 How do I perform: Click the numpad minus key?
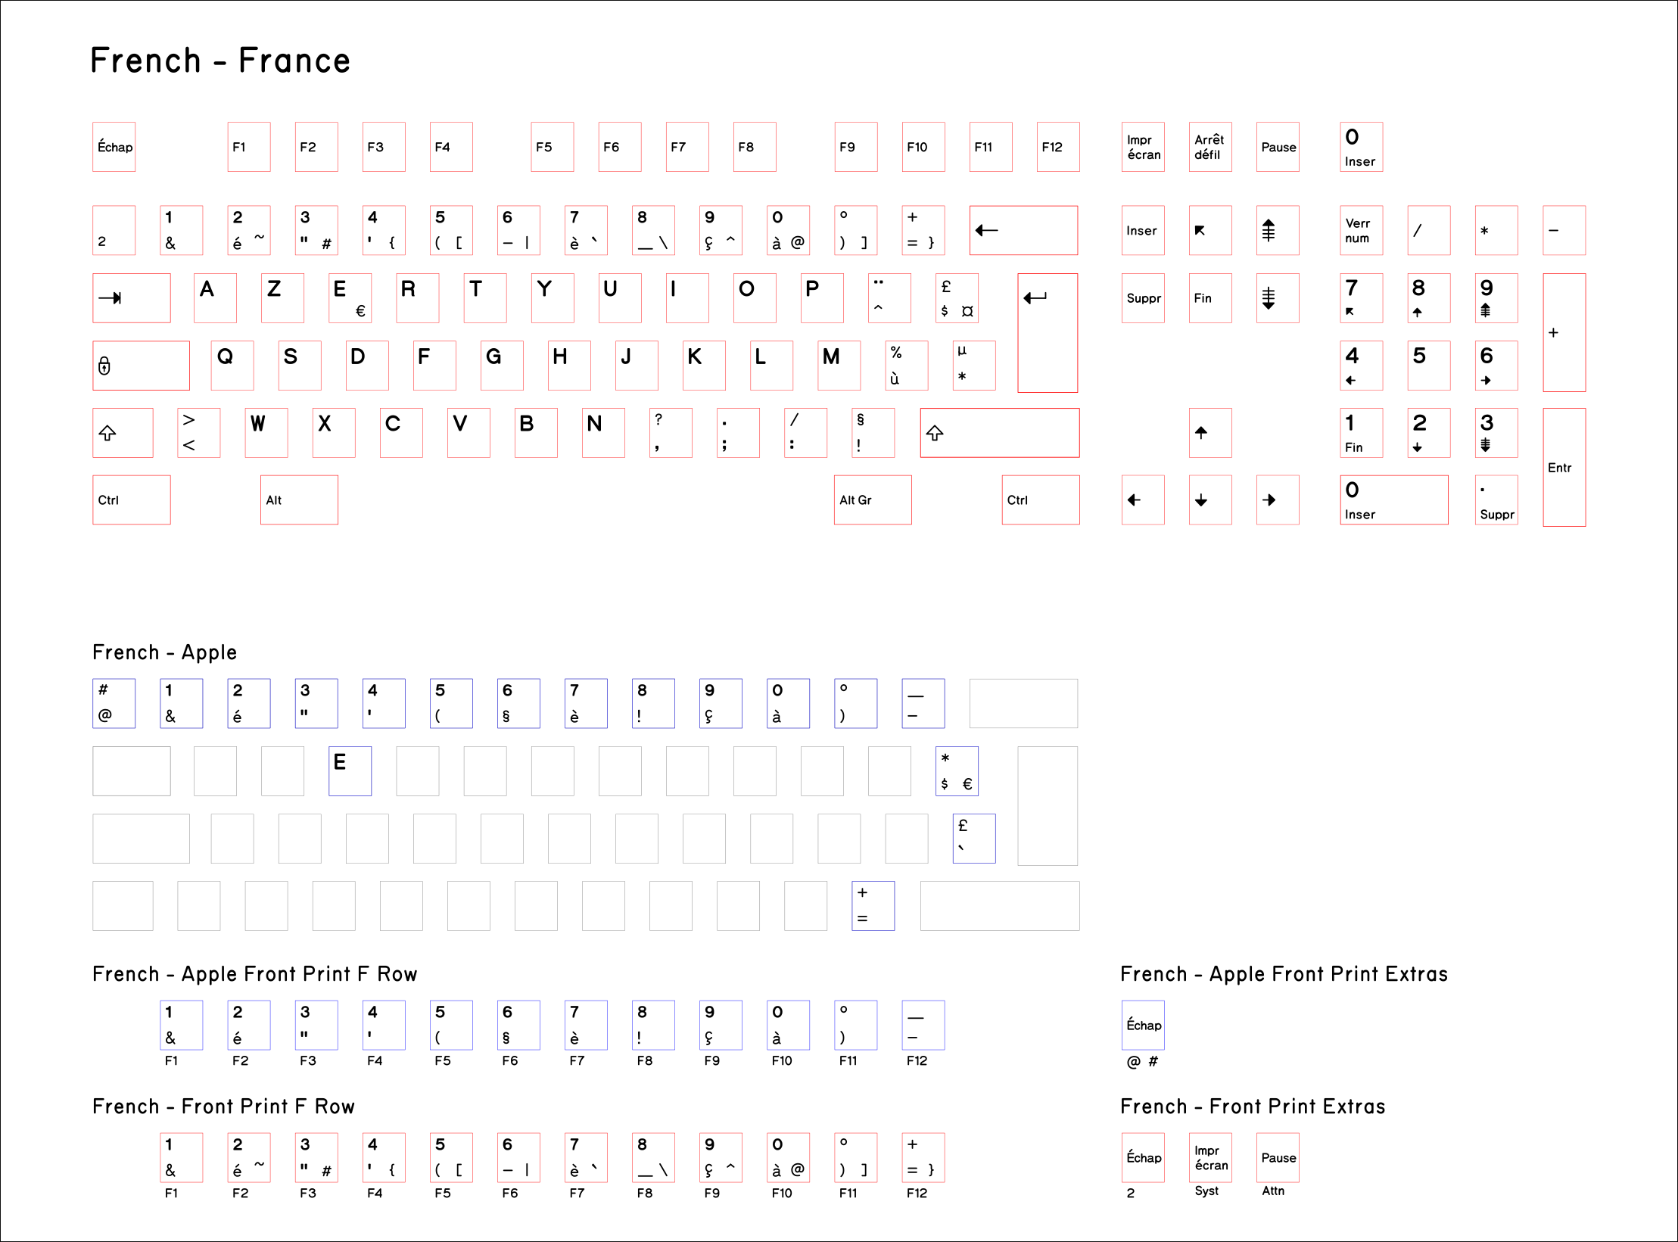pyautogui.click(x=1564, y=230)
